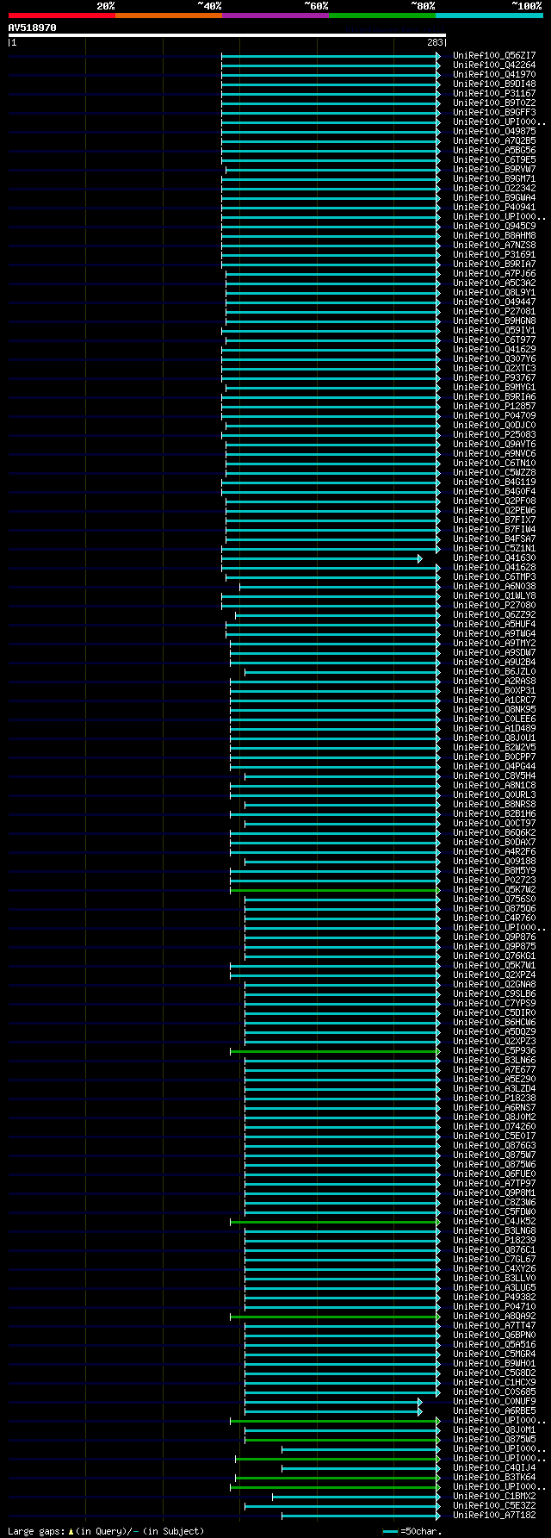Viewport: 551px width, 1538px height.
Task: Select hit label UniRef100_B6JZL0
Action: tap(494, 671)
